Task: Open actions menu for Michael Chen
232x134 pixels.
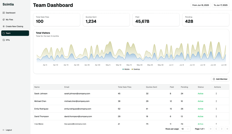Action: coord(216,101)
